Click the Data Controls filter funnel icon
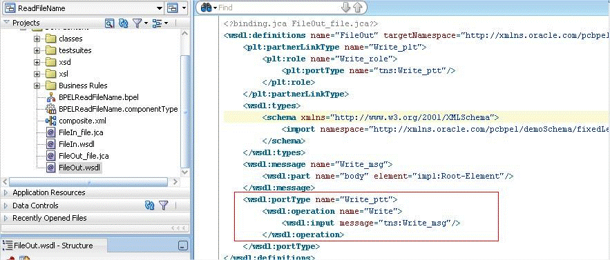The height and width of the screenshot is (260, 610). tap(164, 206)
